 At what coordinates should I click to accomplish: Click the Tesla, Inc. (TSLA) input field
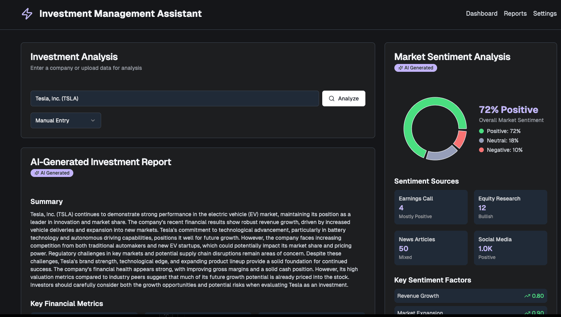click(x=174, y=98)
